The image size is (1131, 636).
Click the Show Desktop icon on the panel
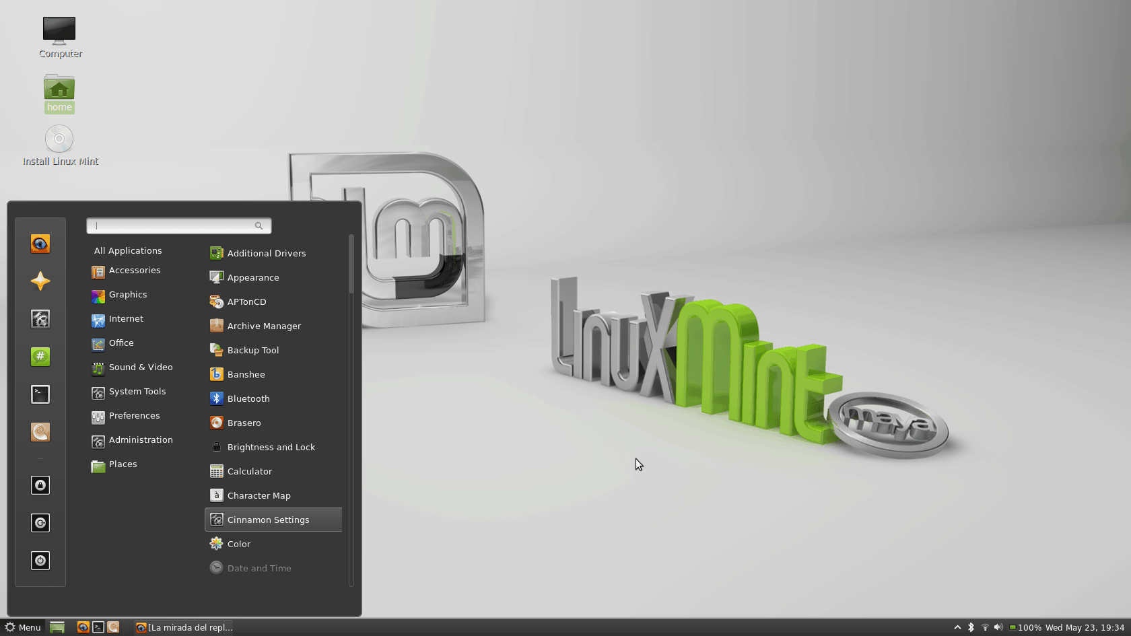click(x=57, y=627)
